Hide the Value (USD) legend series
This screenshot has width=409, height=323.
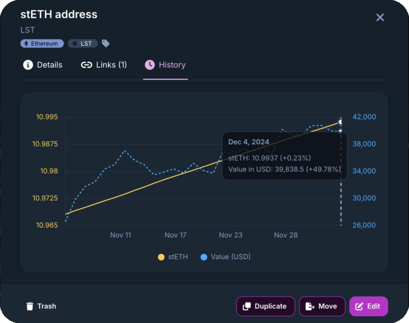(225, 257)
